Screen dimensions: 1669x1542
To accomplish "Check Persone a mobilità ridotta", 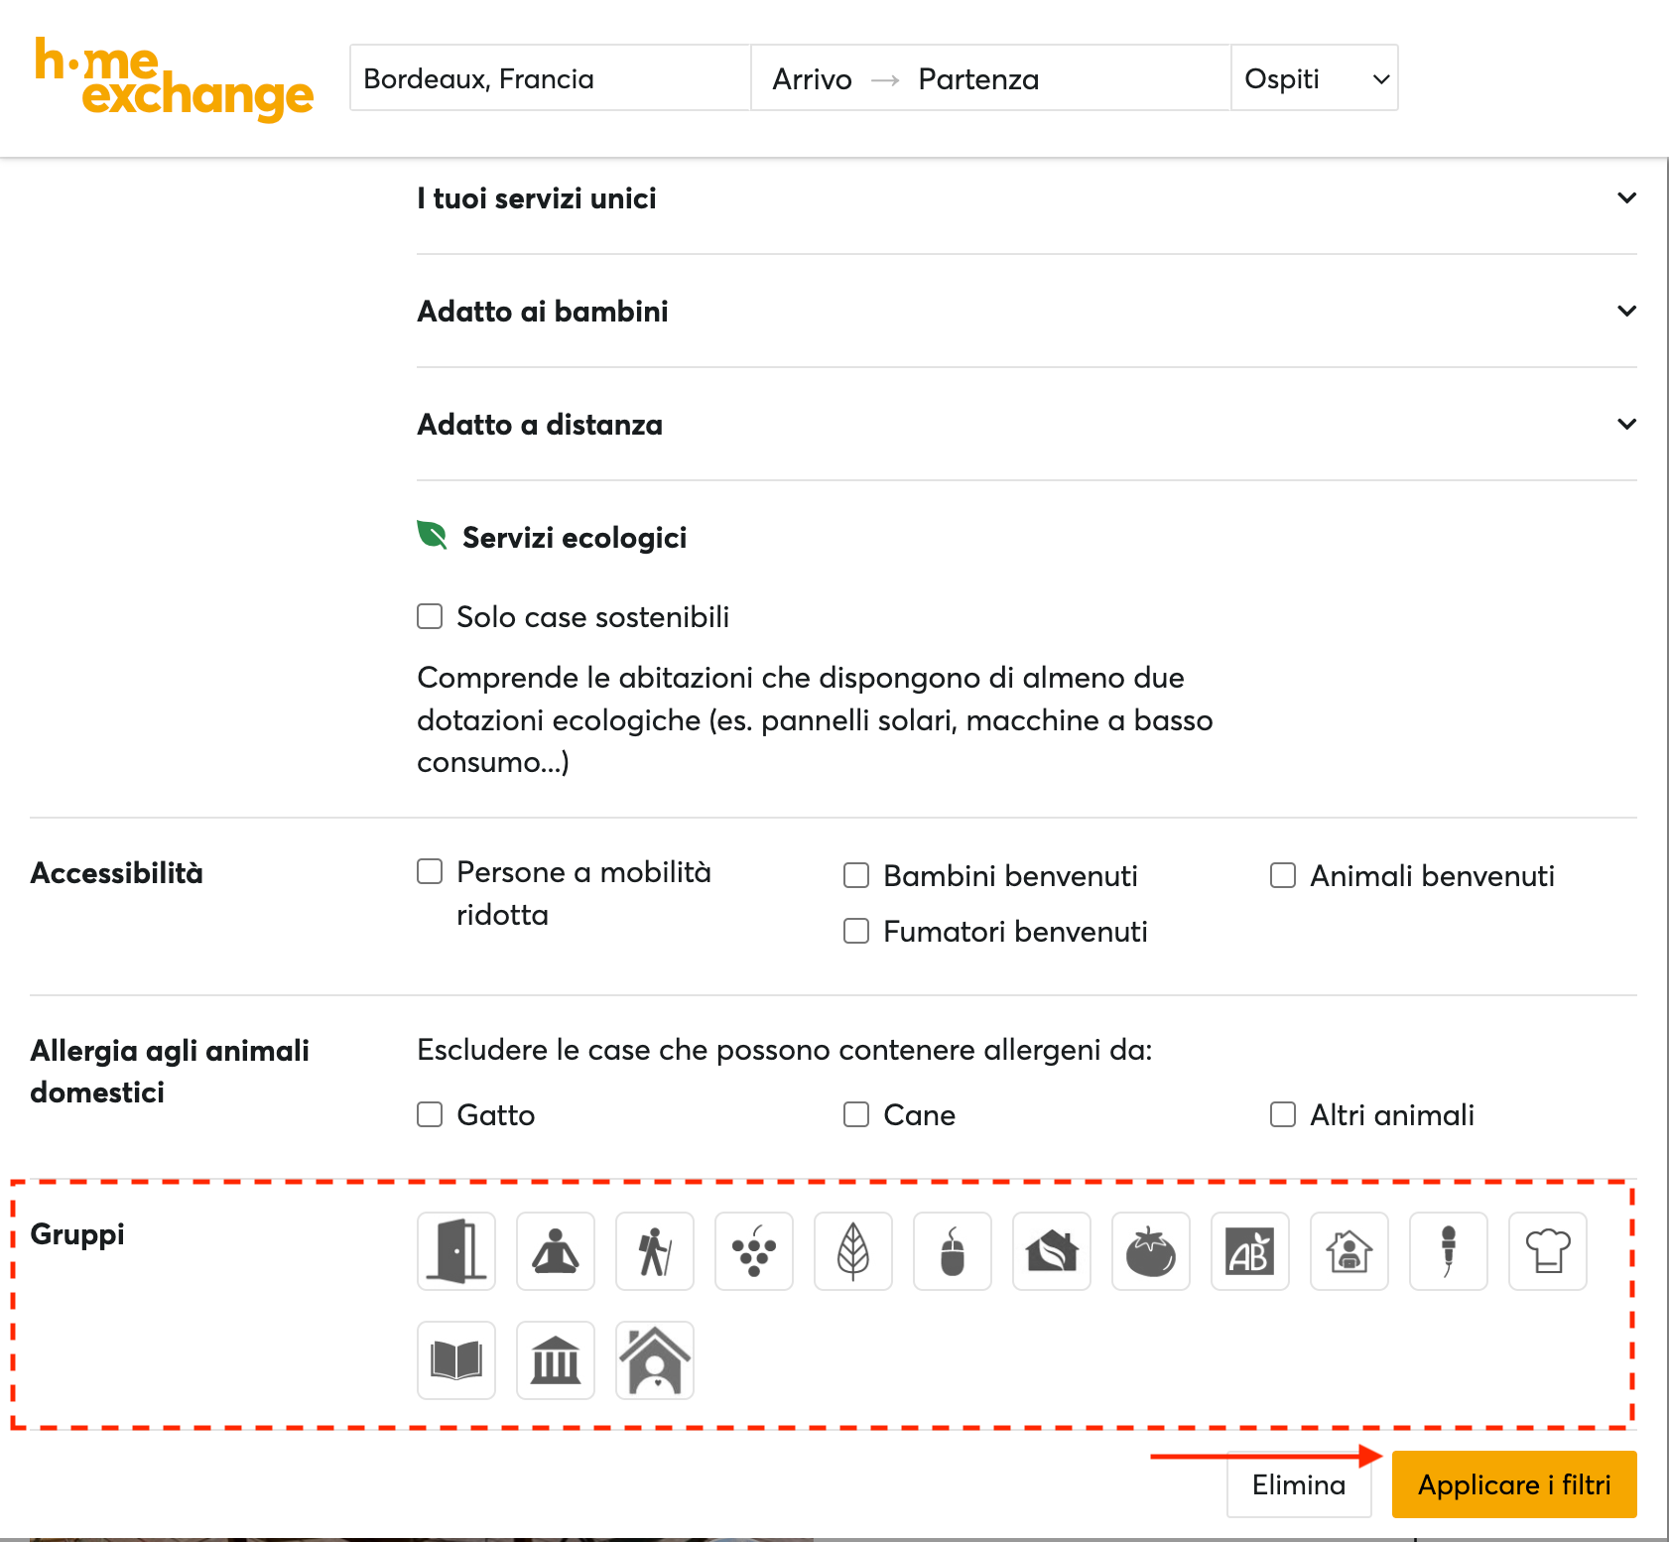I will coord(429,871).
